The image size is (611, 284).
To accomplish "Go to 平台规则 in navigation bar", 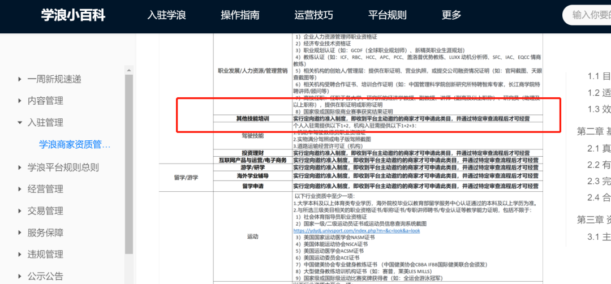I will pos(387,15).
